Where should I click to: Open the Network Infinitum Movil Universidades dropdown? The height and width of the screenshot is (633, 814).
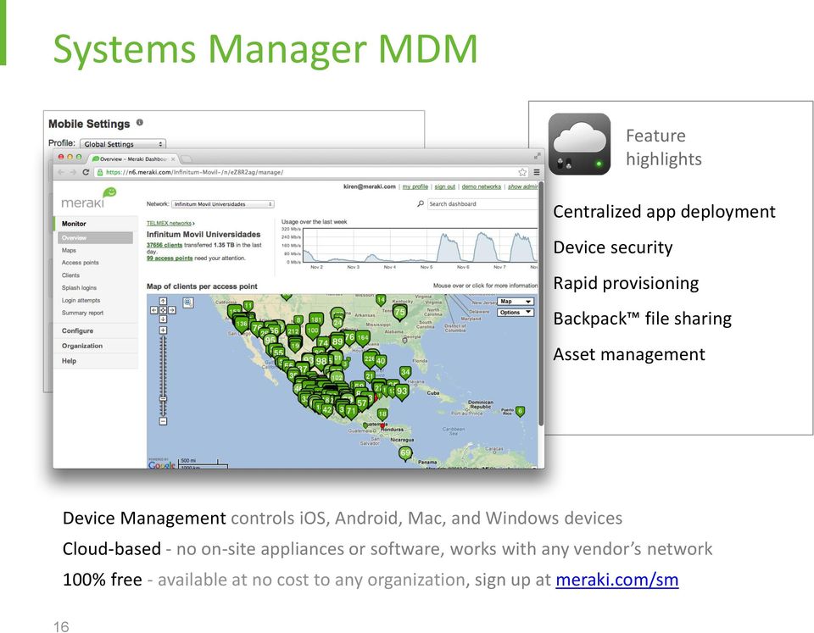[223, 204]
